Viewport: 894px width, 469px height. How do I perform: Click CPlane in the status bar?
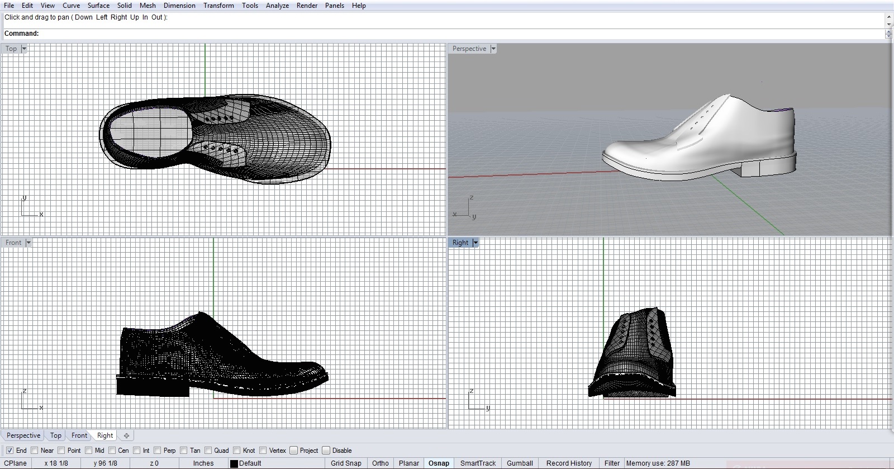[16, 463]
